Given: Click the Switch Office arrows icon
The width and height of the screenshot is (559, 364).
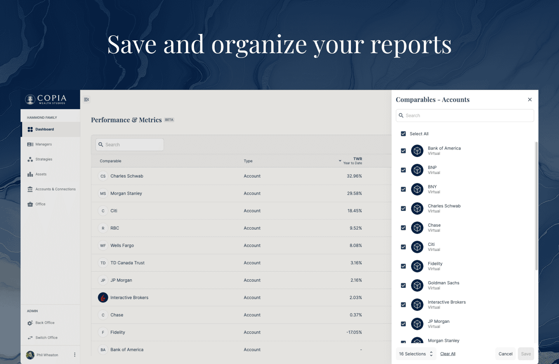Looking at the screenshot, I should tap(30, 338).
